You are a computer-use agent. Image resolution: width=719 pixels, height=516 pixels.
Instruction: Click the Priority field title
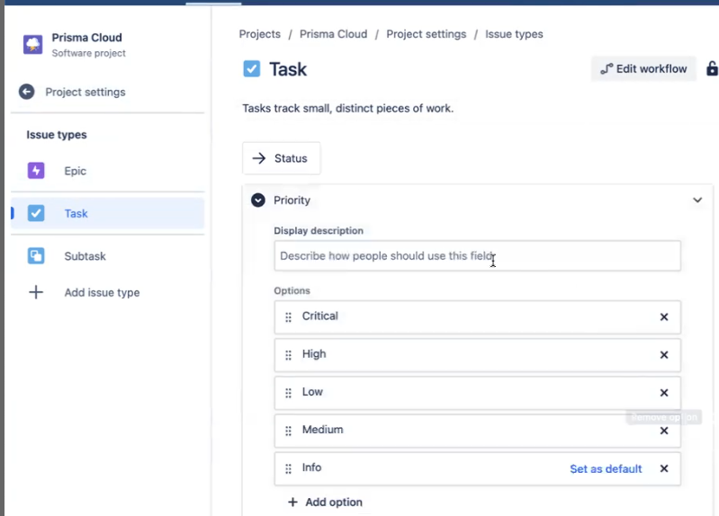[x=292, y=200]
